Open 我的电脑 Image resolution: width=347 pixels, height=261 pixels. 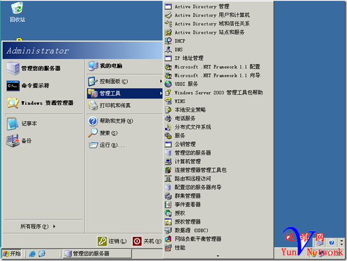[125, 66]
